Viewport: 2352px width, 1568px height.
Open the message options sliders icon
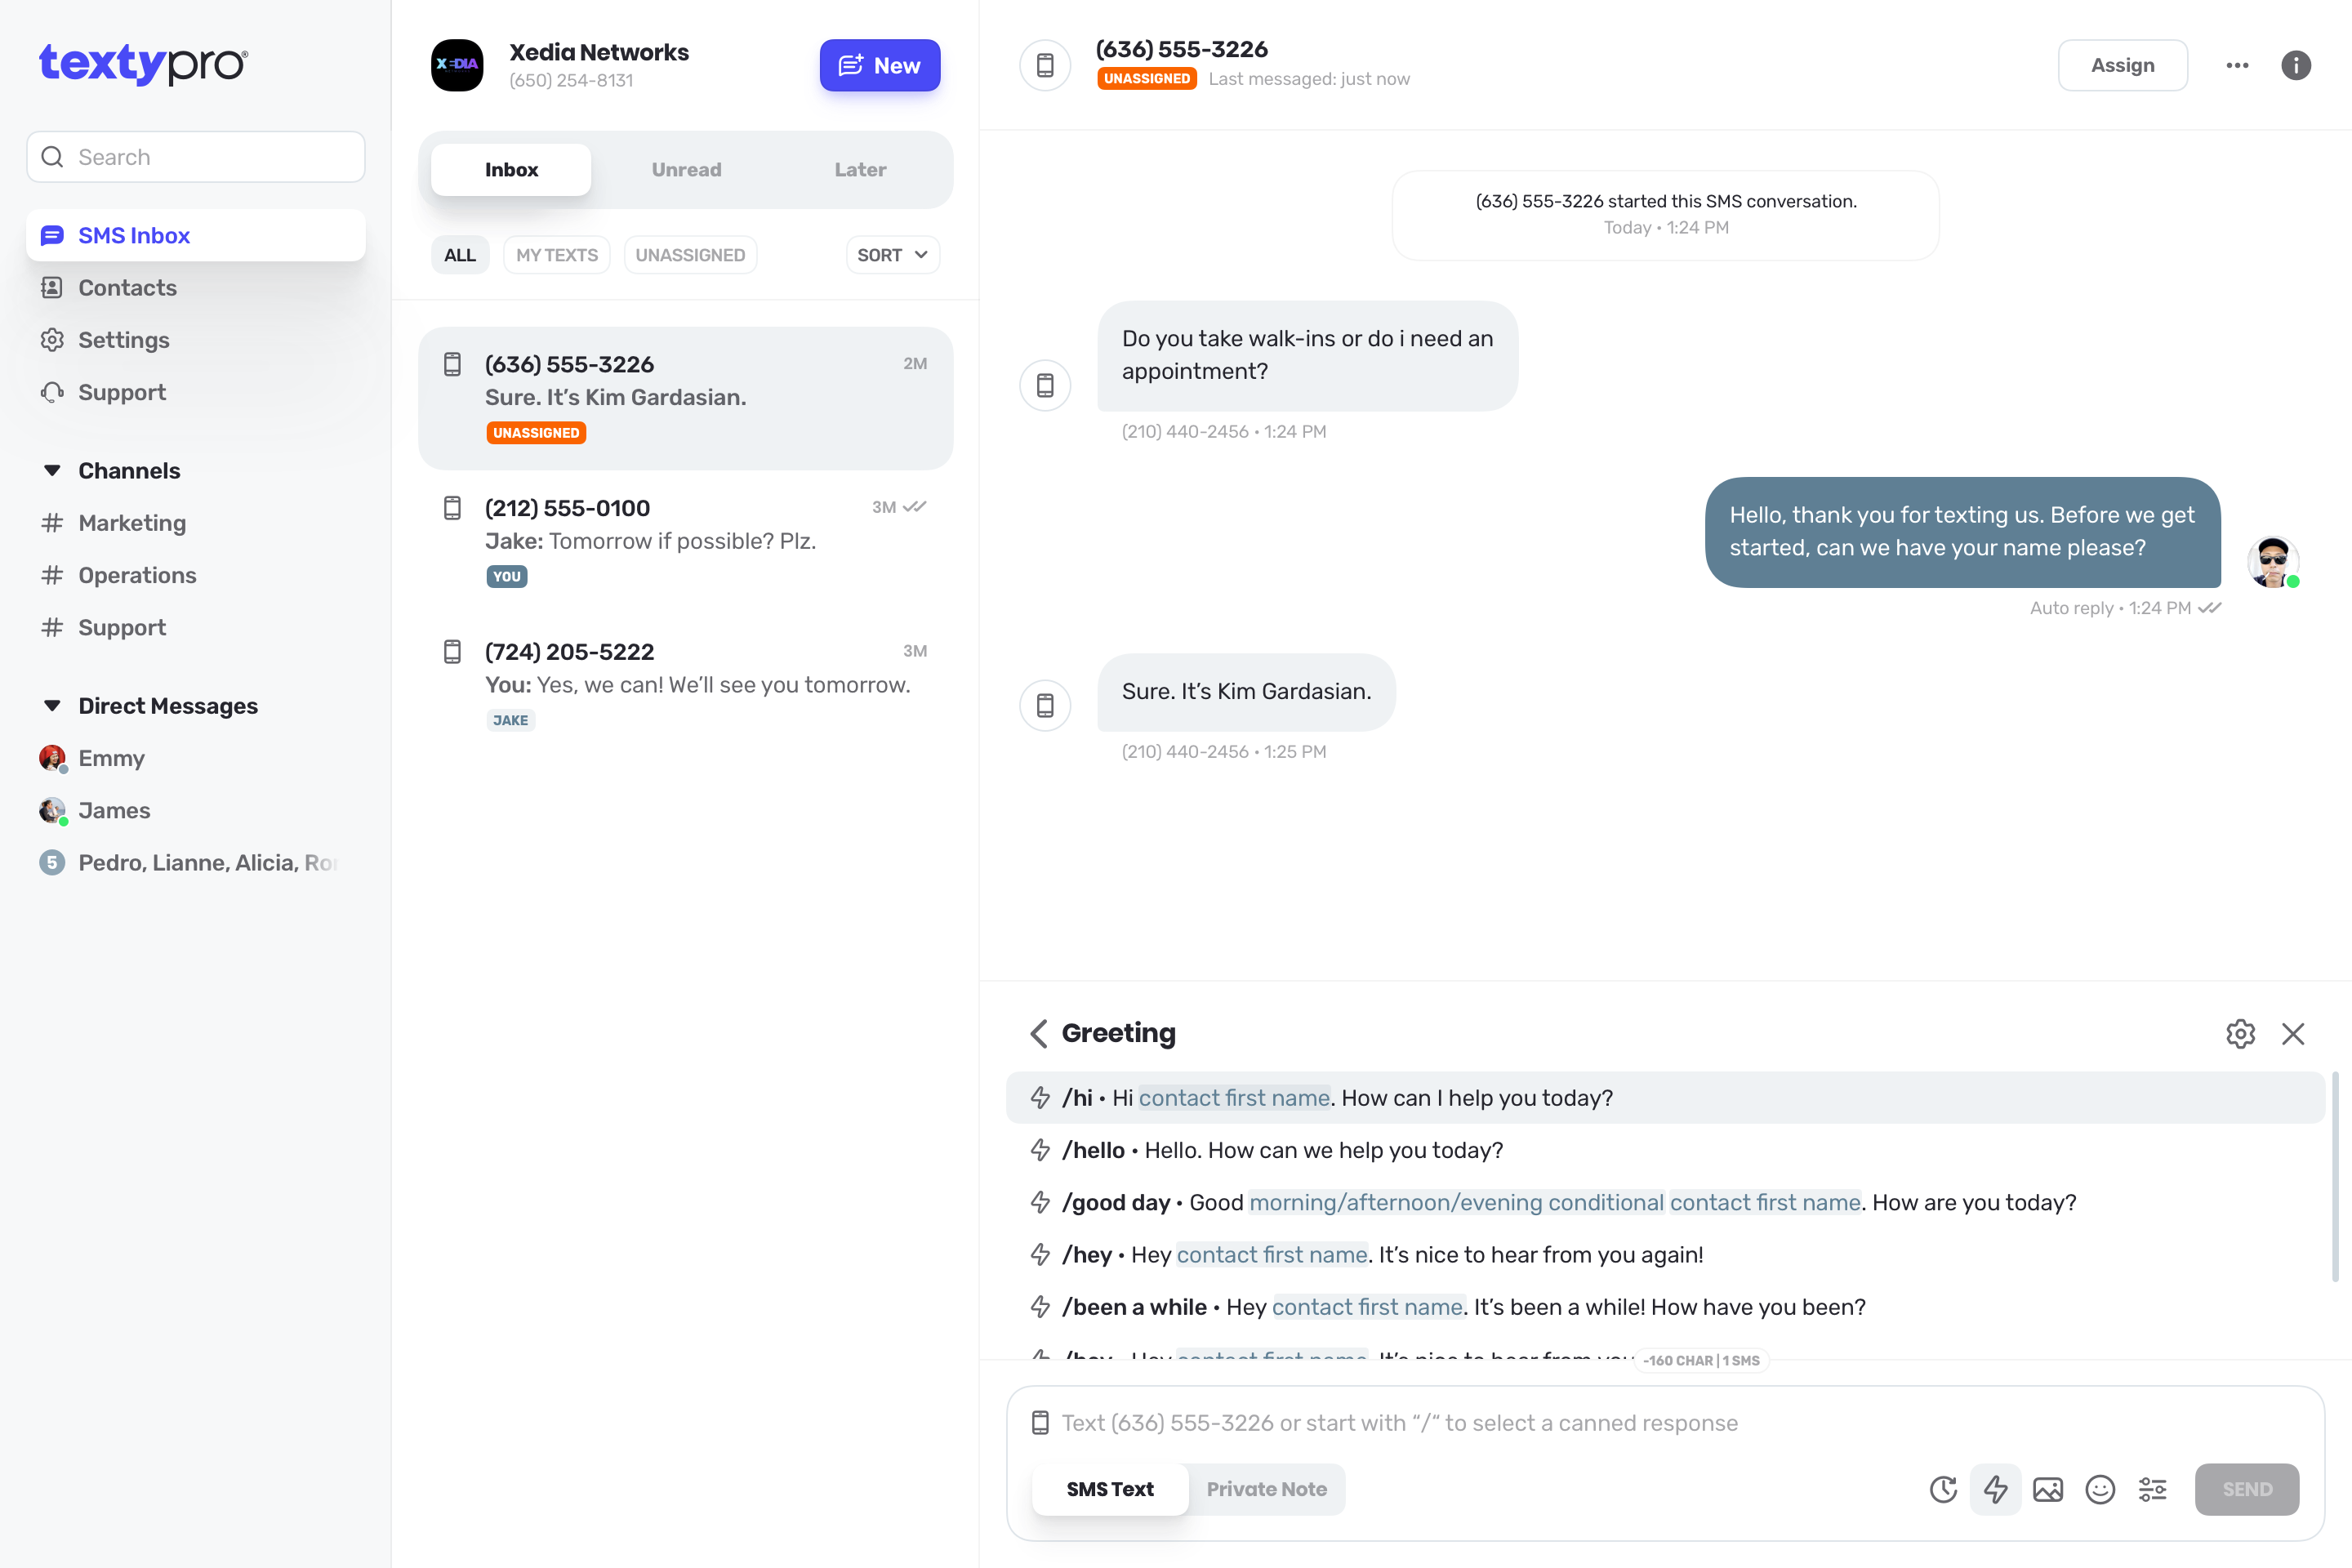click(2152, 1489)
